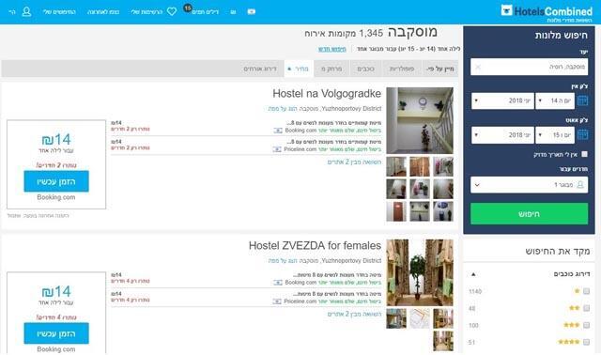Compare 2 sites for Hostel ZVEZDA

coord(354,314)
